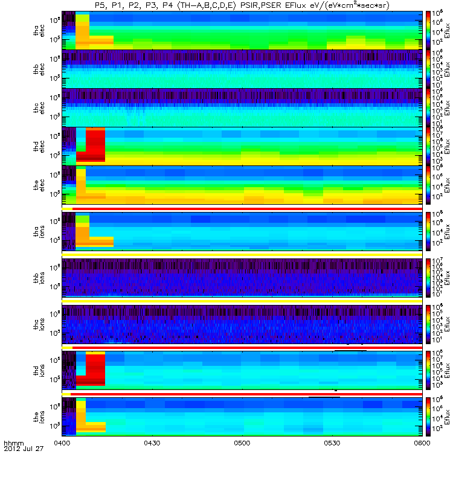
Task: Click the color bar beside thb elec panel
Action: [428, 69]
